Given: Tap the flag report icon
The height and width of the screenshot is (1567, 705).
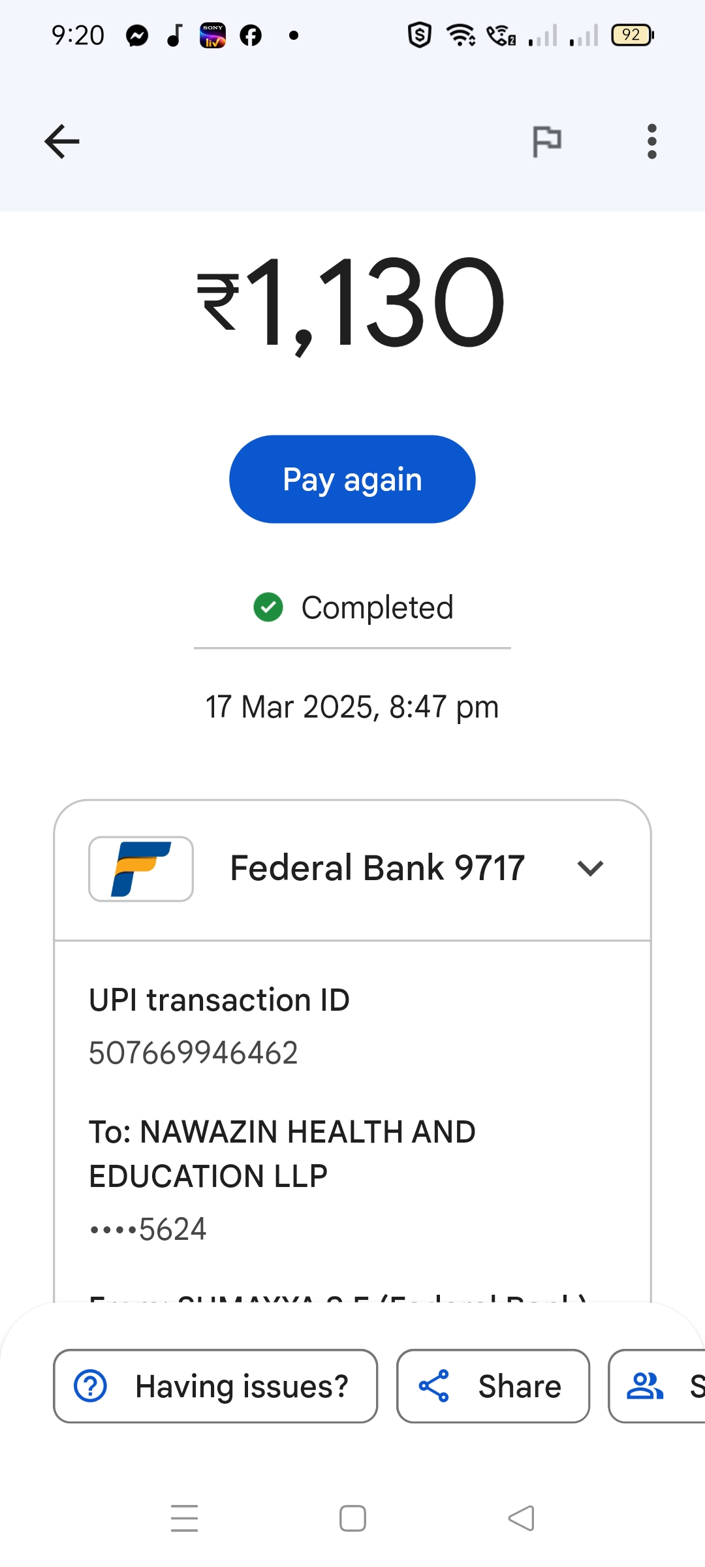Looking at the screenshot, I should [546, 141].
